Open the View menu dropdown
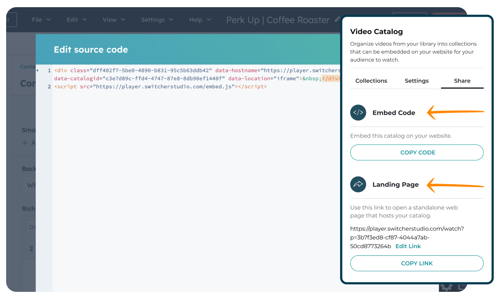Viewport: 498px width, 299px height. click(114, 20)
